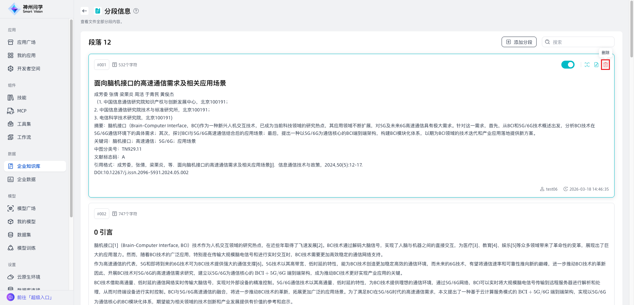The image size is (634, 305).
Task: Click the 云原生环境 cloud icon
Action: pyautogui.click(x=11, y=277)
